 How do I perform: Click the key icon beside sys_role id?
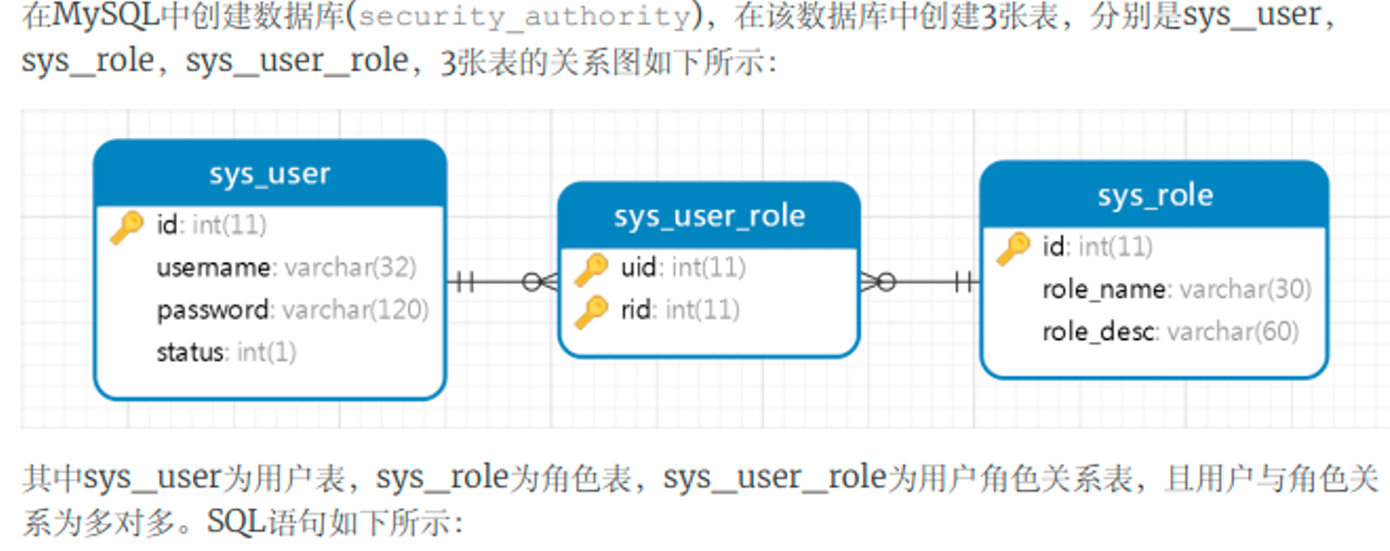click(1012, 248)
